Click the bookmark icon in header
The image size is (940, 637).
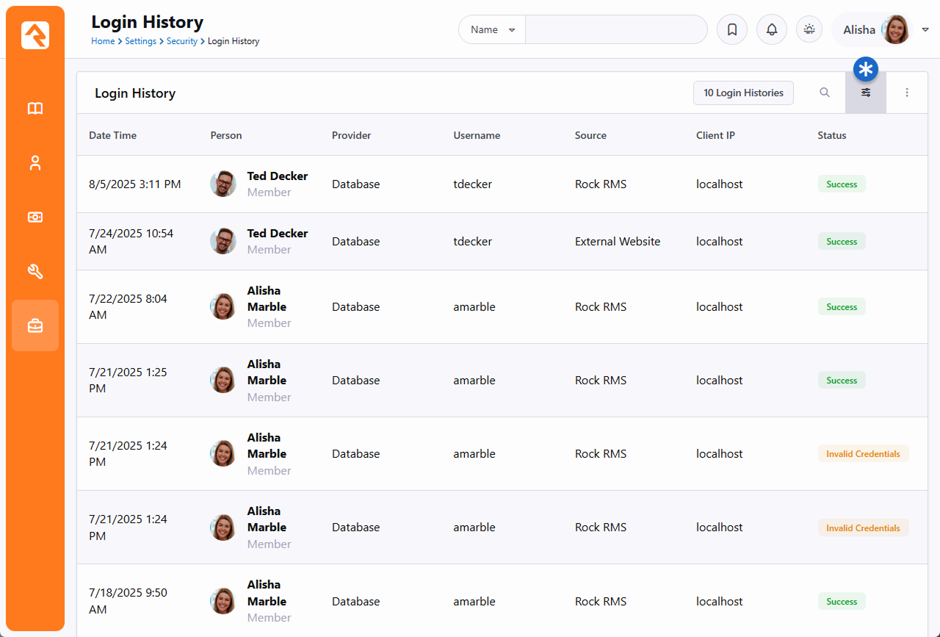tap(731, 29)
